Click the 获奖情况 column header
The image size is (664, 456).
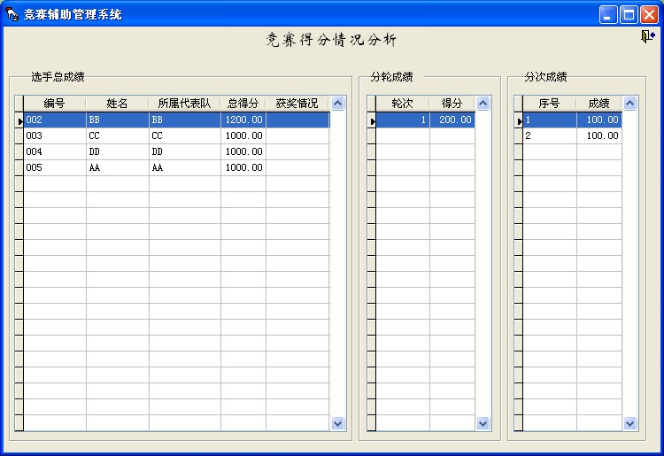click(297, 104)
